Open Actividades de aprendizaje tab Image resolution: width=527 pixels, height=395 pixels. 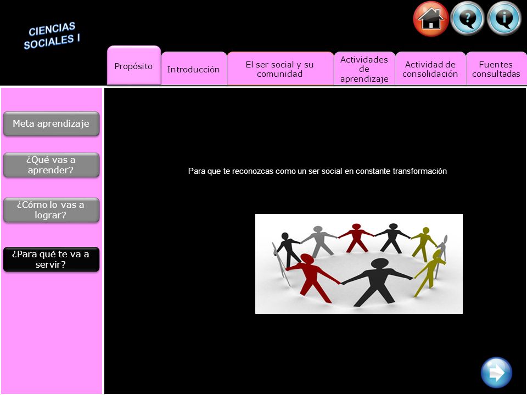pos(365,69)
